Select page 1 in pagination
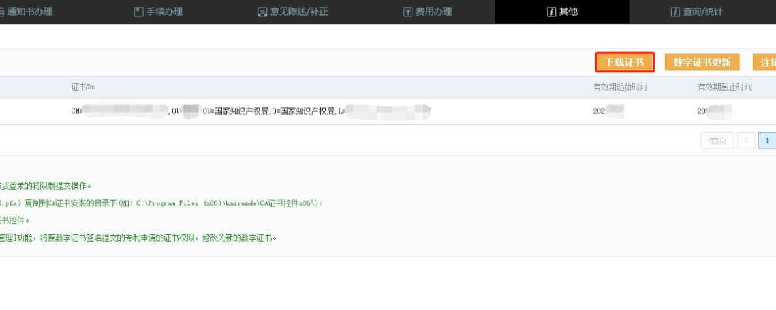The width and height of the screenshot is (776, 310). (767, 141)
